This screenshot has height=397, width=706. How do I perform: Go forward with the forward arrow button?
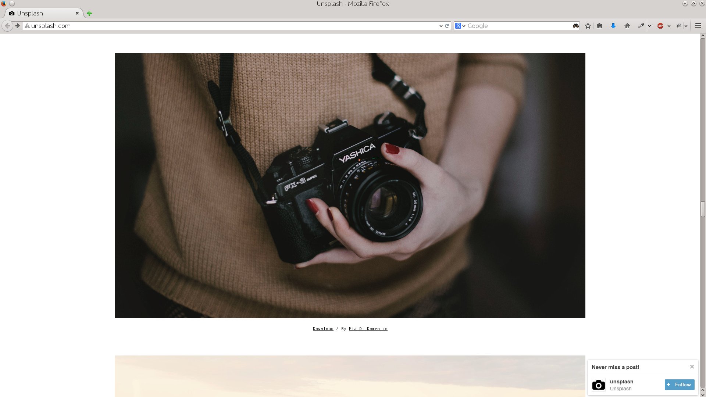[17, 26]
